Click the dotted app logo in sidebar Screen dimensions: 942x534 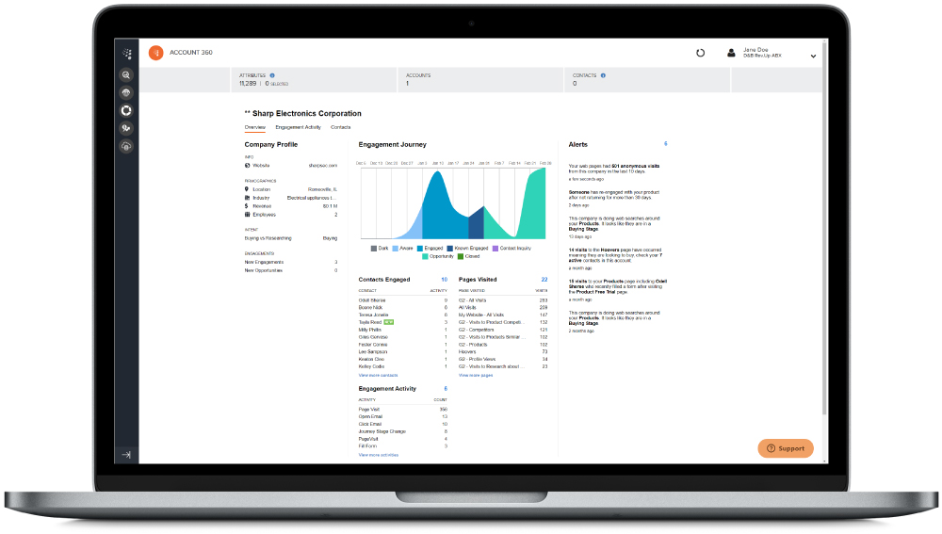pos(127,54)
